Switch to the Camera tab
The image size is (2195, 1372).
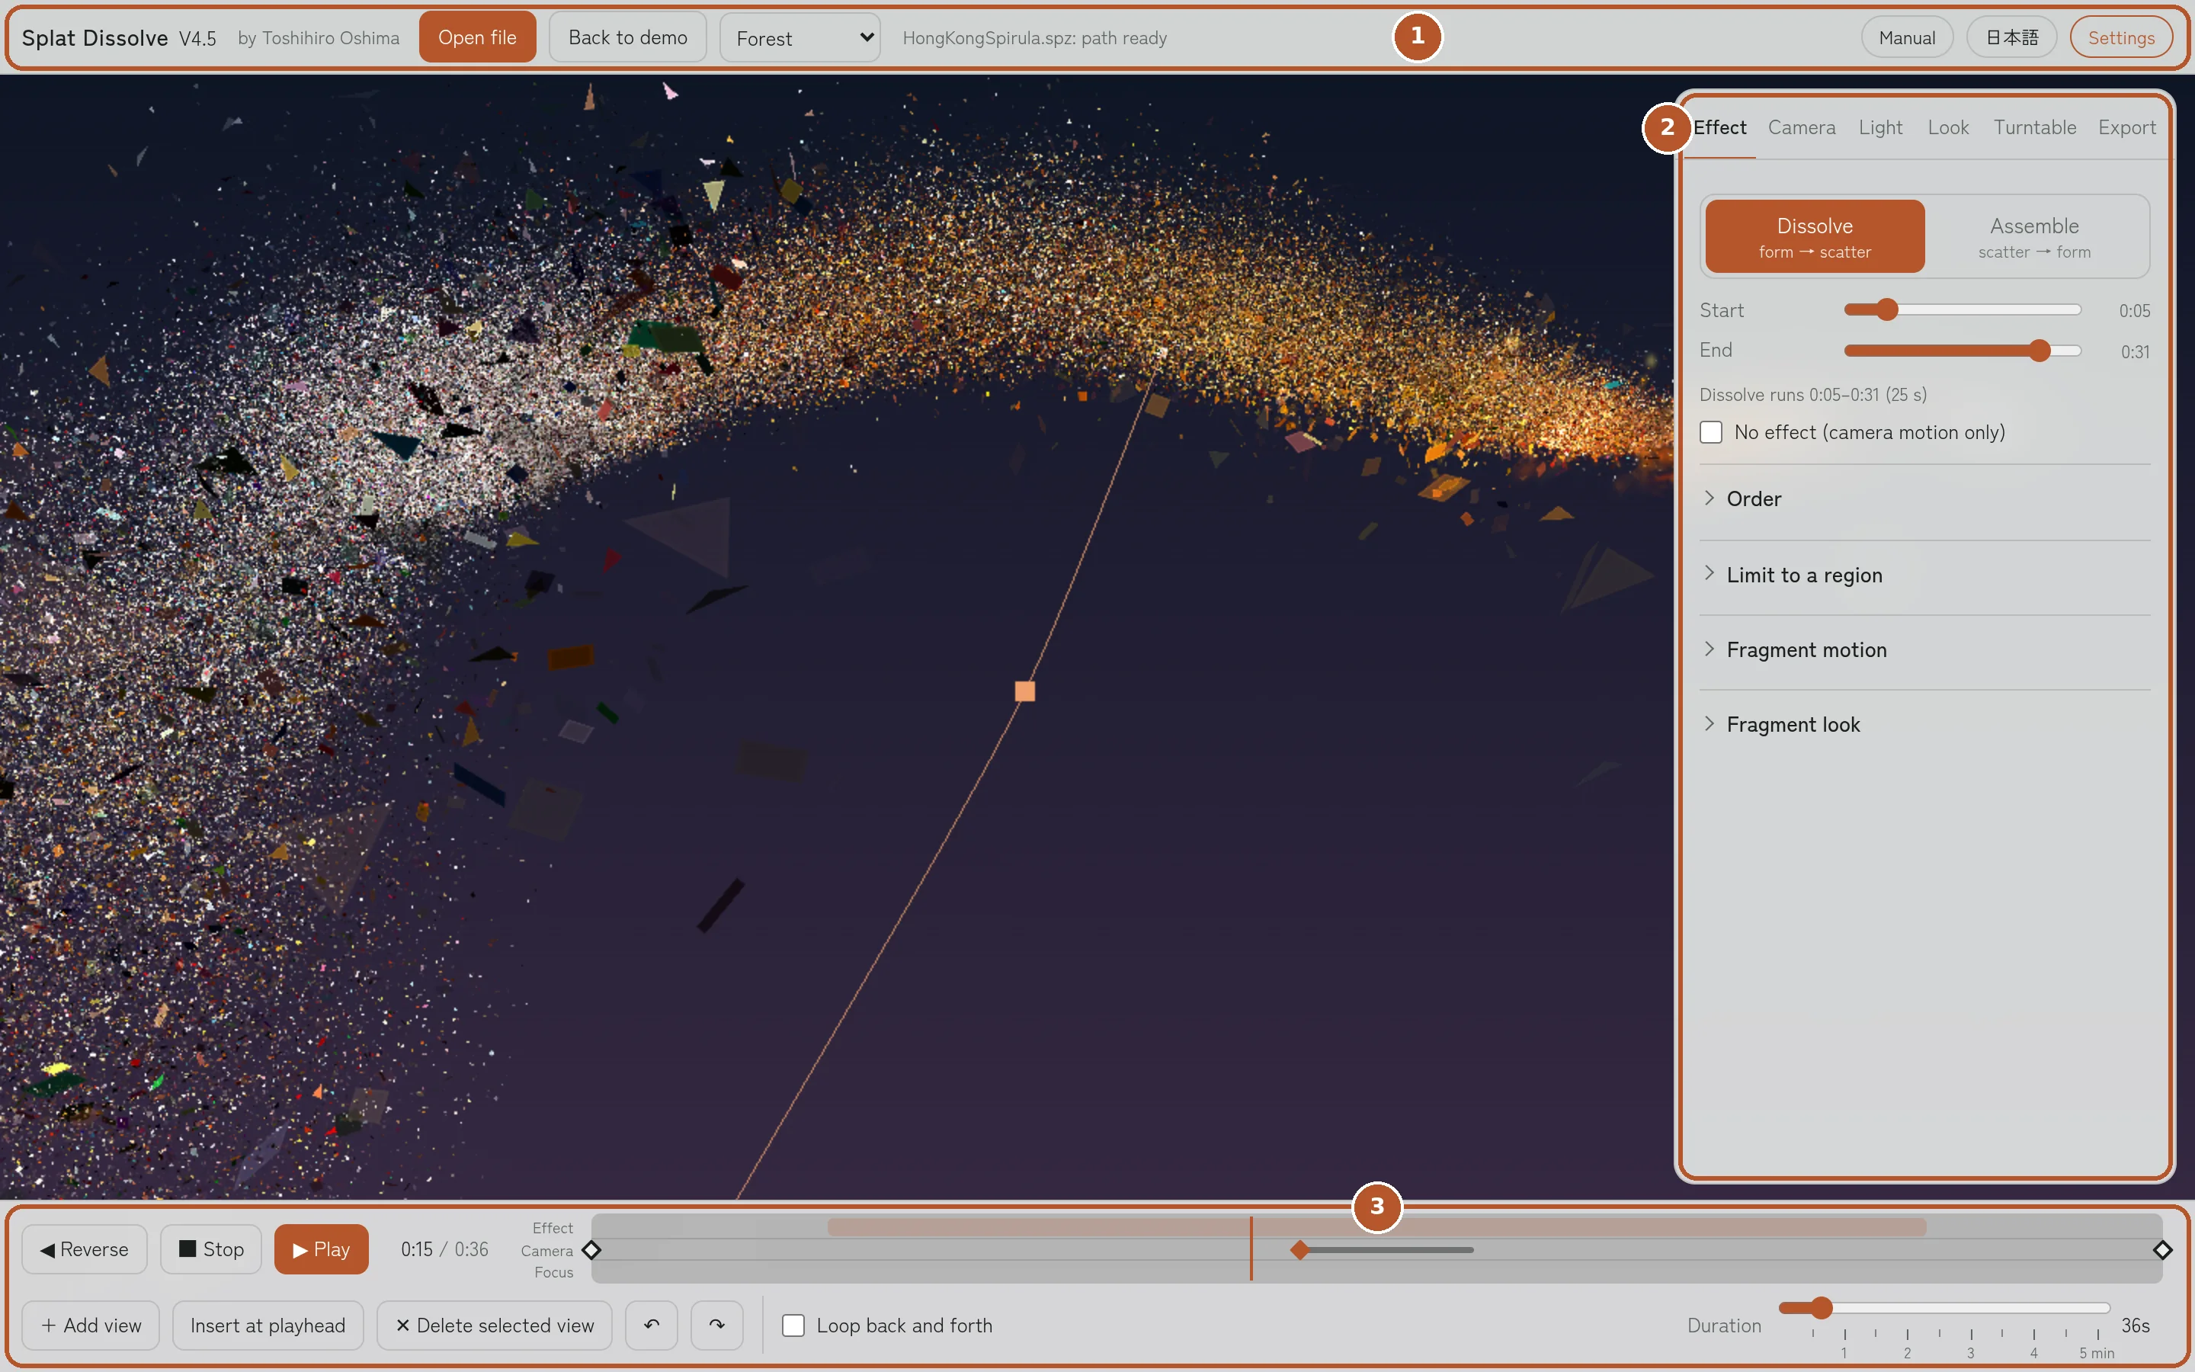point(1802,128)
